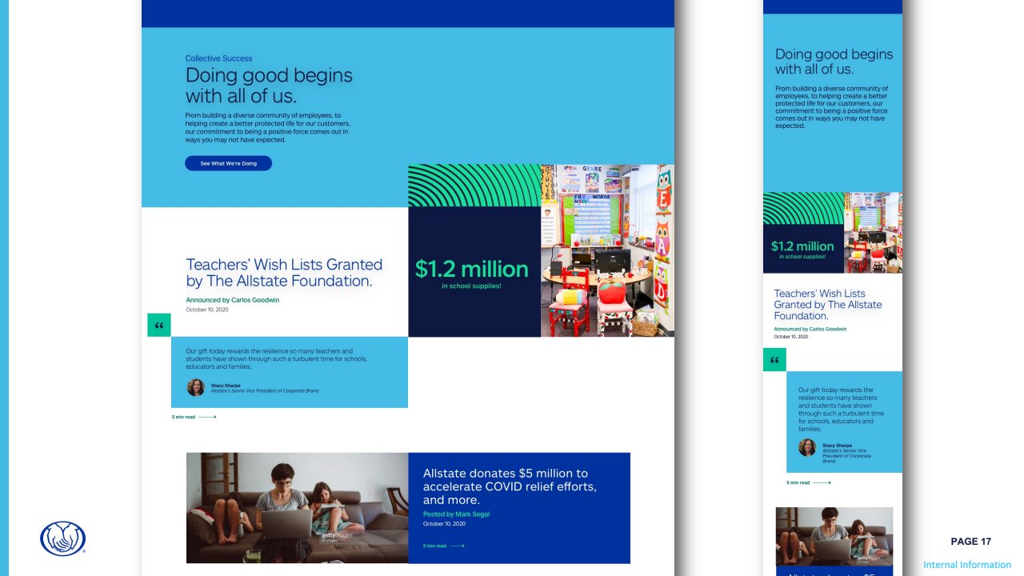Click the arrow beside '5 min read' in blue COVID card
1024x576 pixels.
tap(458, 546)
